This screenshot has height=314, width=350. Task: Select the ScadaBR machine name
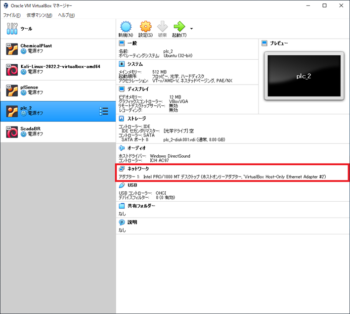pos(31,129)
